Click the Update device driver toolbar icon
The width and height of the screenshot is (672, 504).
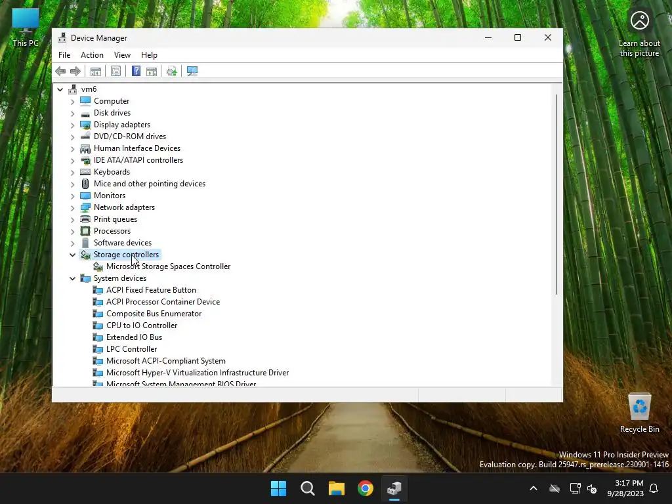171,71
